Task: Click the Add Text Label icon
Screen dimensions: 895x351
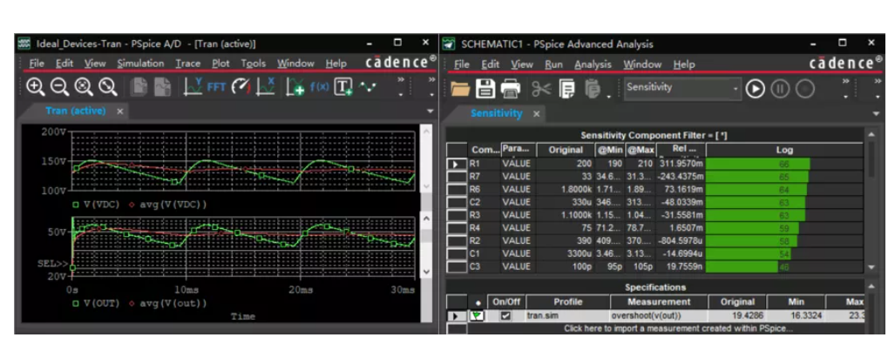Action: [x=343, y=87]
